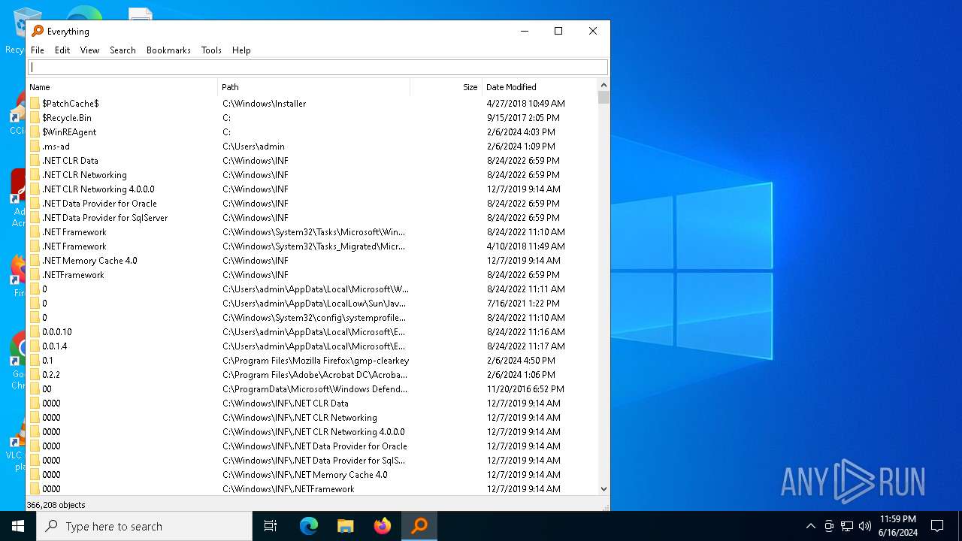Viewport: 962px width, 541px height.
Task: Click date 9/15/2017 2:05 PM
Action: [x=523, y=118]
